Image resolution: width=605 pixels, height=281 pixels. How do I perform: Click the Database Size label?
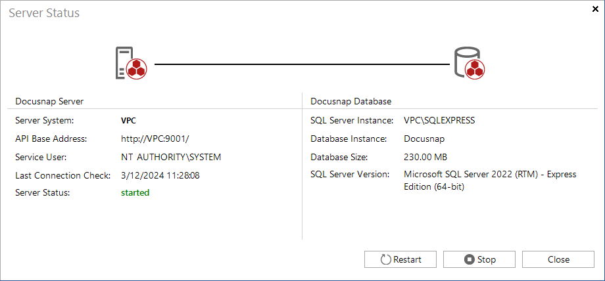(x=339, y=157)
